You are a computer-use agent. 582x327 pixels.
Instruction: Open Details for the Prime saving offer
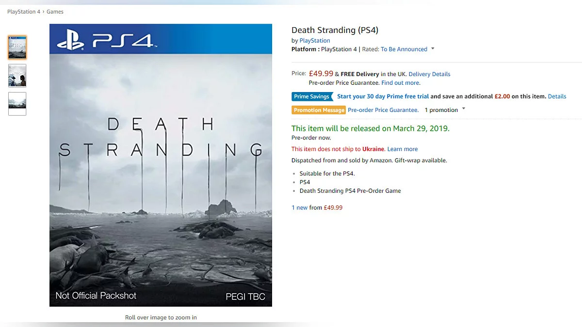557,96
